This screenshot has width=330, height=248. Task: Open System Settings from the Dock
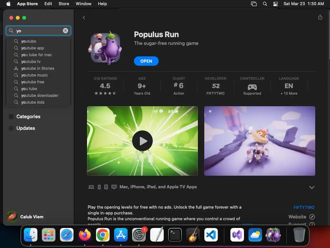139,235
